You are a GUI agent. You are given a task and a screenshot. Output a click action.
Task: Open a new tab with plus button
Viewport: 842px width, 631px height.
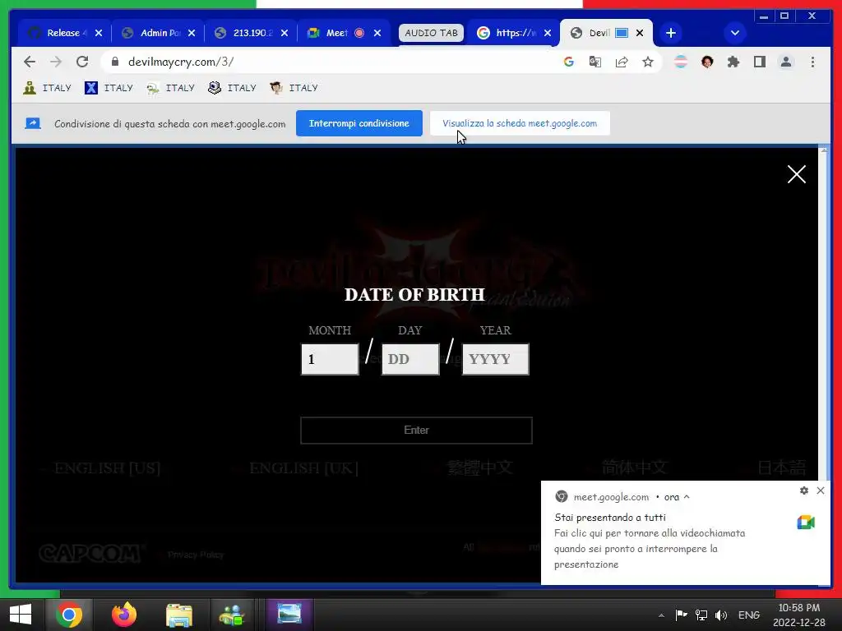671,33
